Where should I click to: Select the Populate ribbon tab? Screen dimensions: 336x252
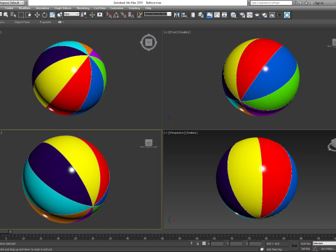click(x=45, y=22)
